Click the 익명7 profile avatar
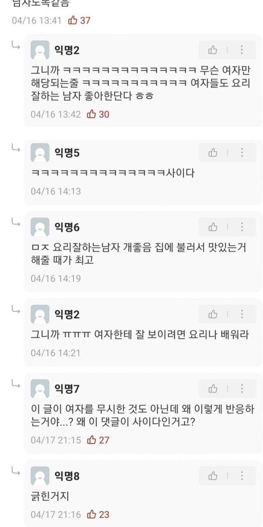 pos(40,389)
